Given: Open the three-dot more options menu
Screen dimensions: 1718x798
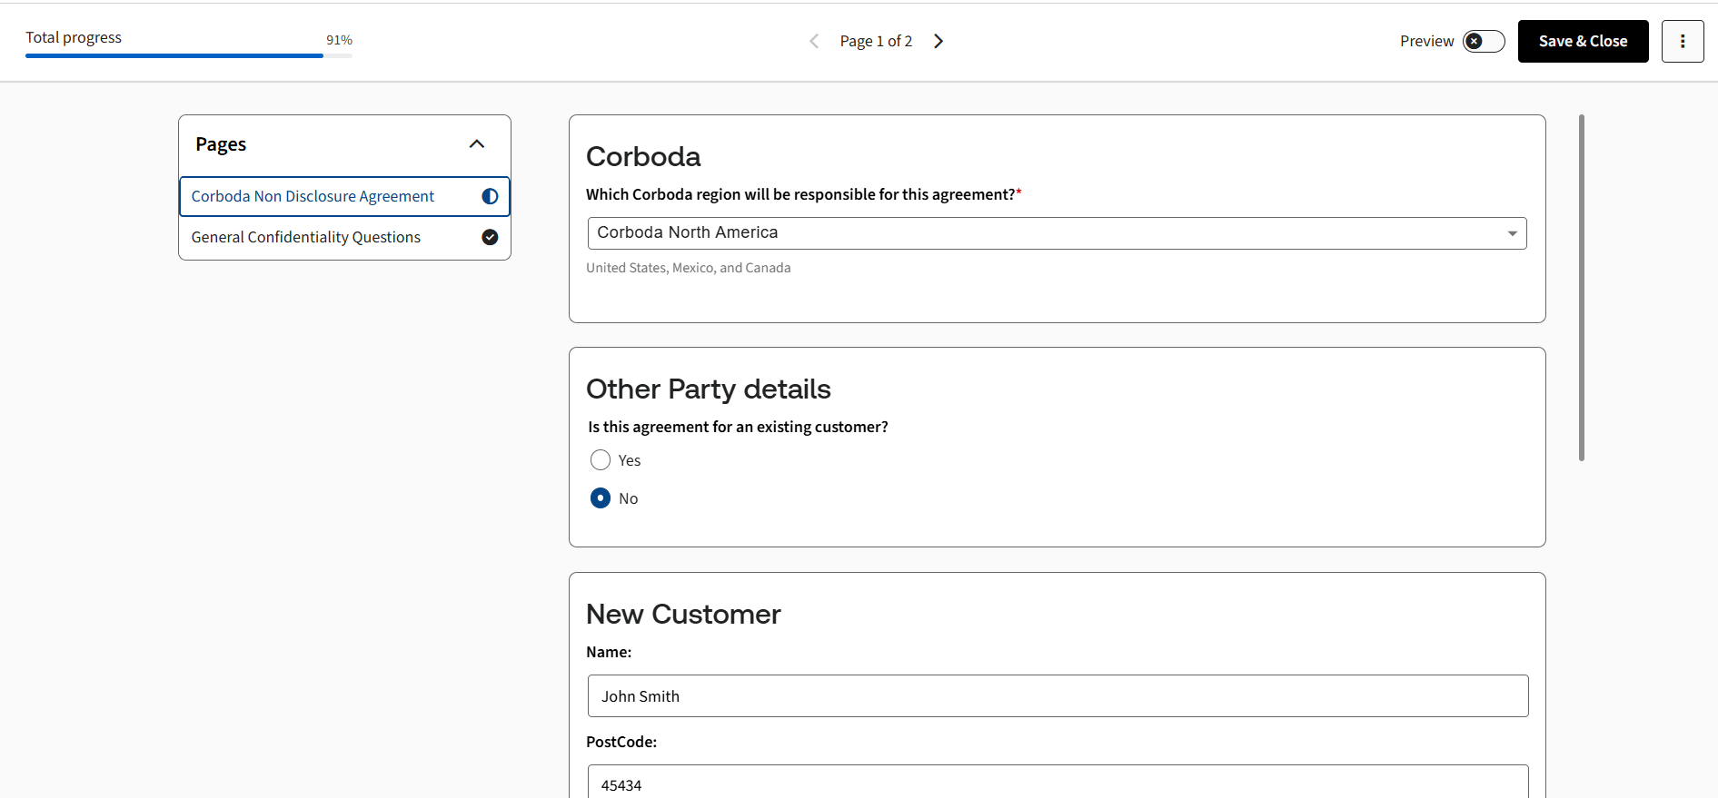Looking at the screenshot, I should [x=1682, y=41].
